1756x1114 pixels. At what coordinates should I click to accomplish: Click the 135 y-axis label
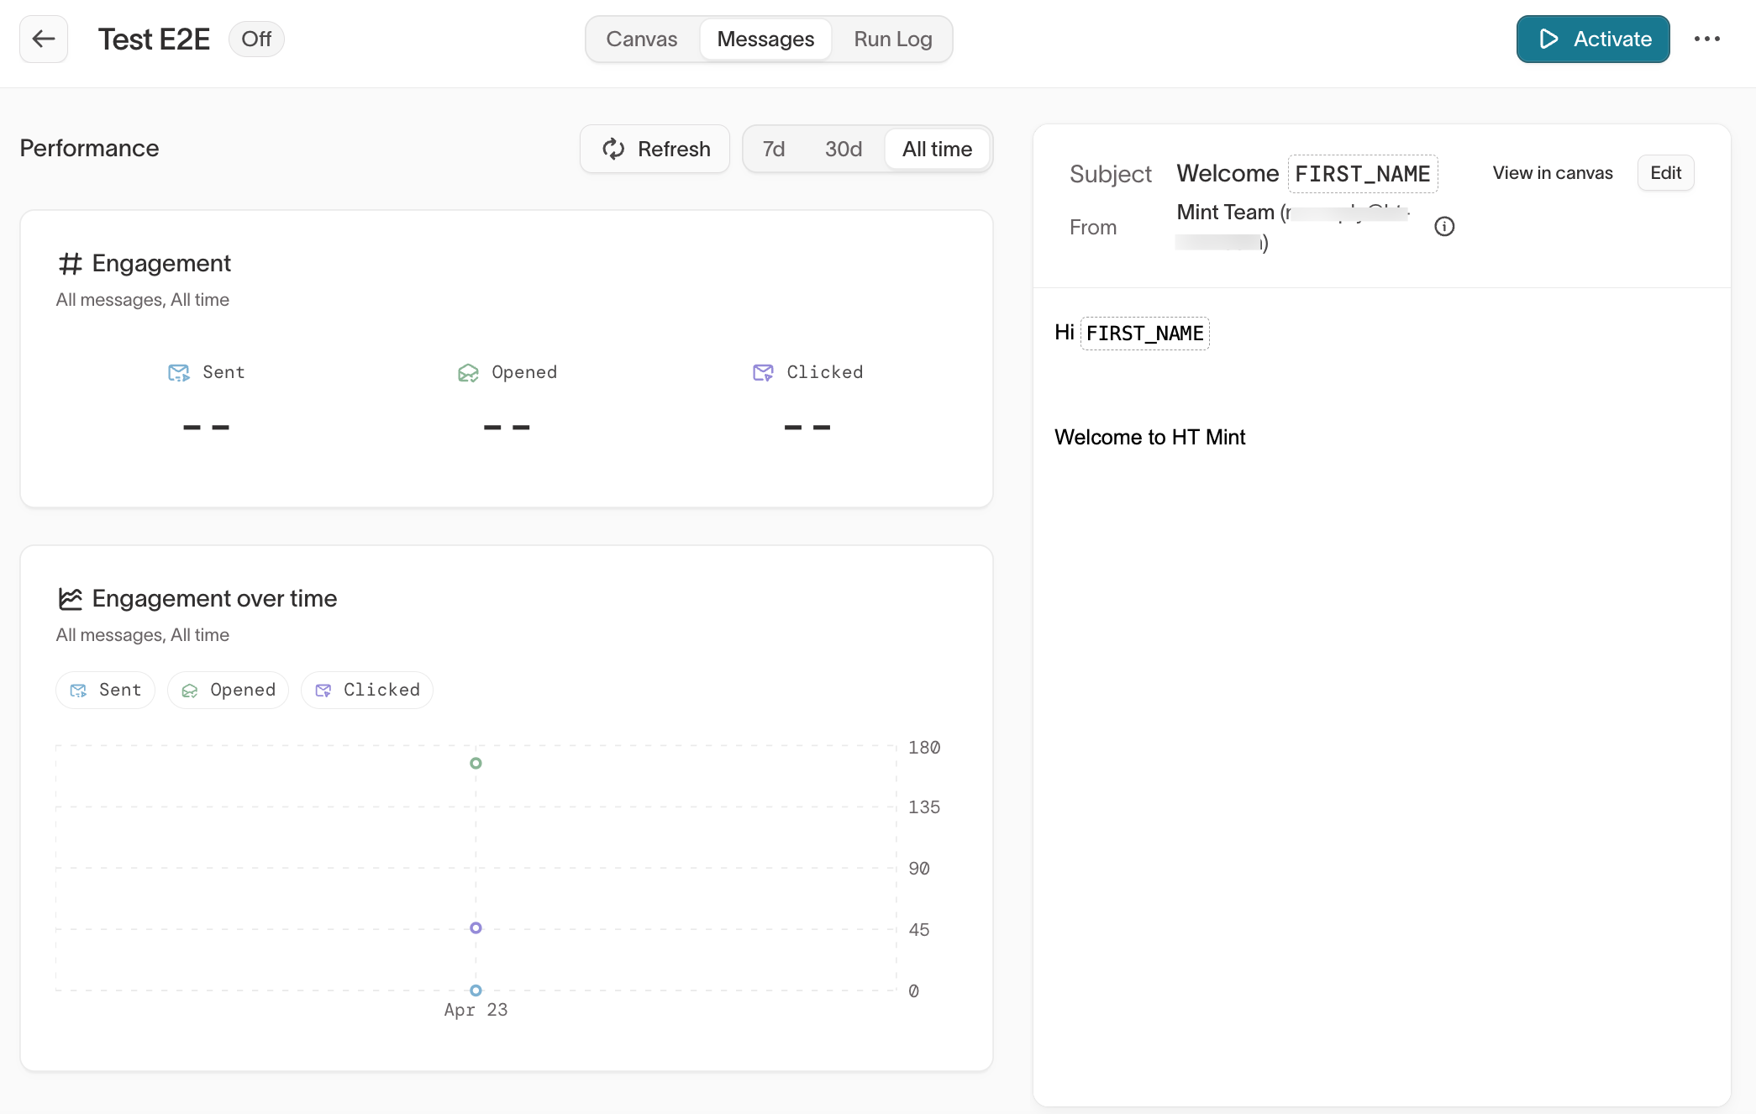pos(924,807)
